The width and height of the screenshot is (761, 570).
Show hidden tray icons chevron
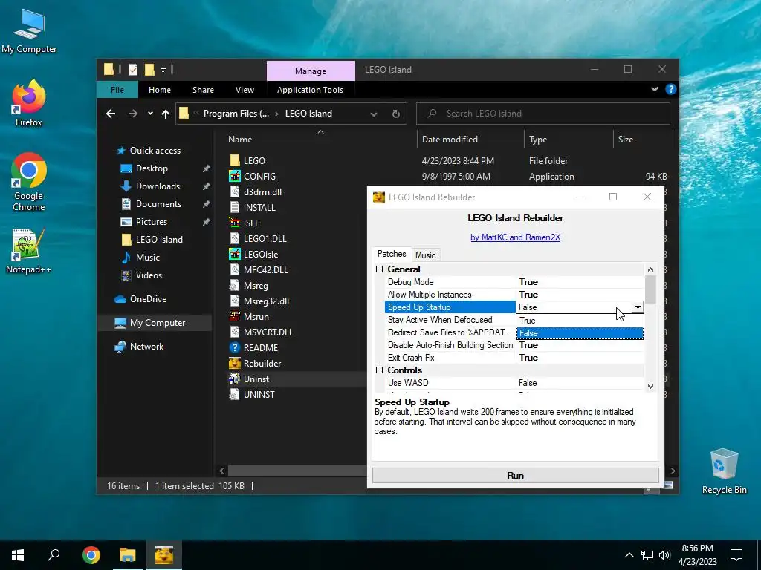[629, 555]
